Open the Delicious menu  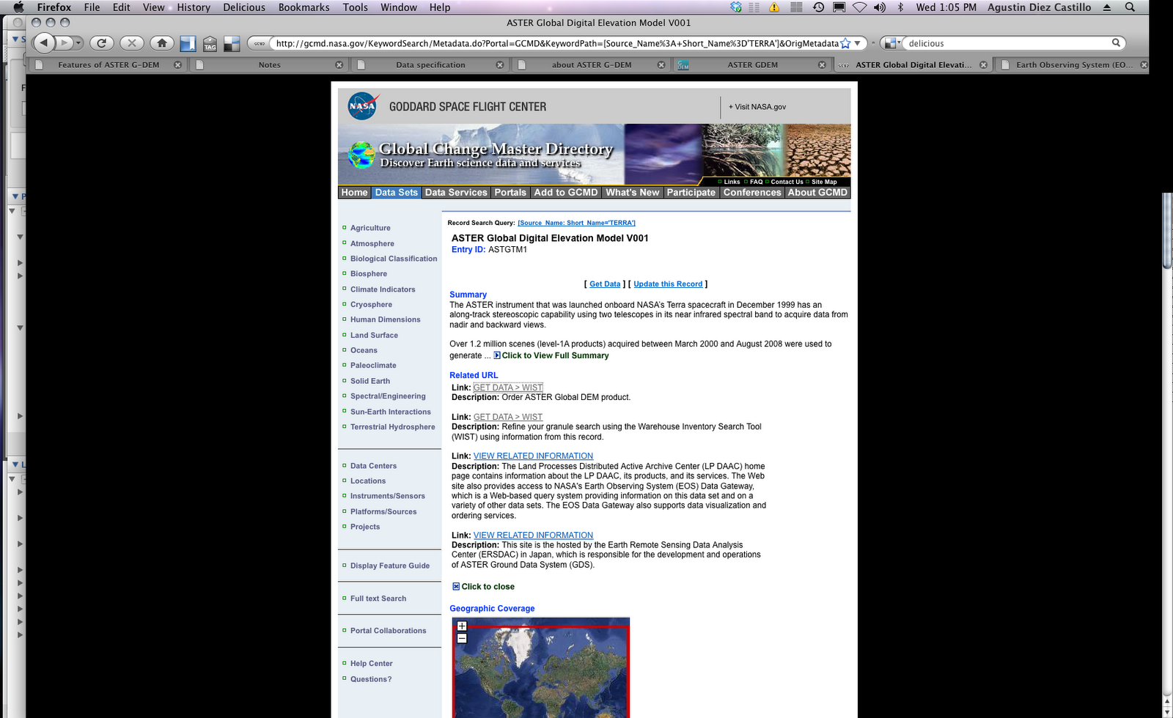pyautogui.click(x=244, y=7)
